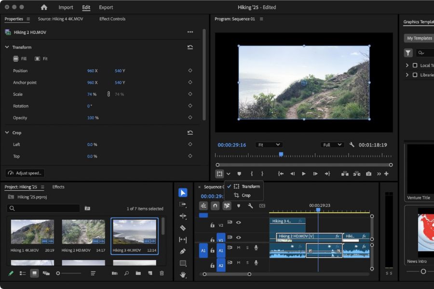Viewport: 434px width, 289px height.
Task: Click the new bin folder icon
Action: tap(138, 273)
